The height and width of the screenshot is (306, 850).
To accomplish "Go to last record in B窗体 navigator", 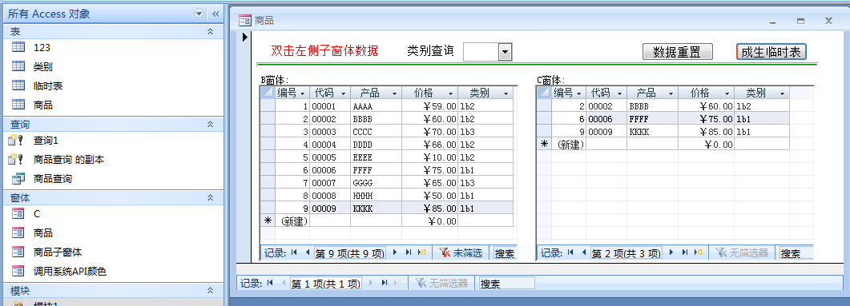I will [409, 252].
